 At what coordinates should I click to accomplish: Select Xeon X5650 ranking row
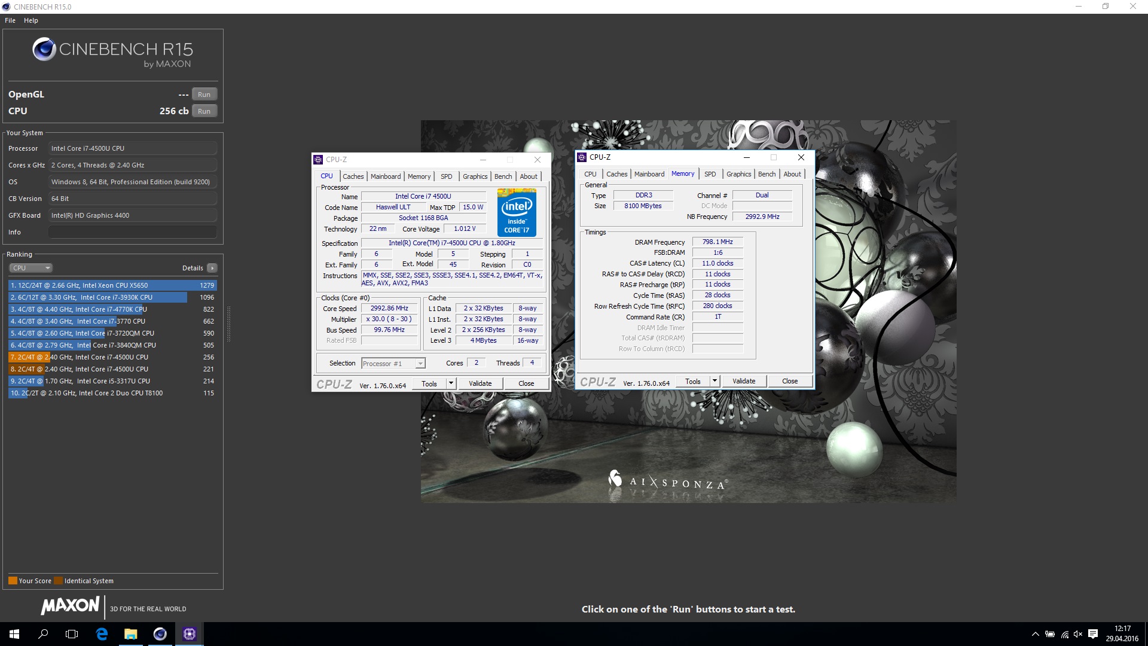112,285
